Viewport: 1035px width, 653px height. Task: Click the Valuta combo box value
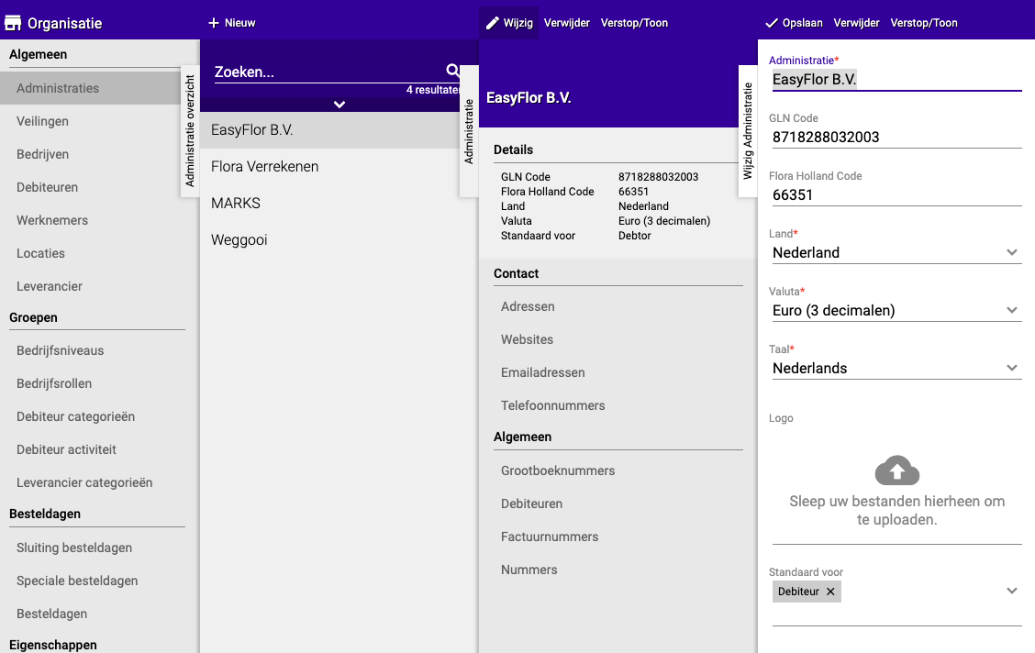(x=897, y=311)
